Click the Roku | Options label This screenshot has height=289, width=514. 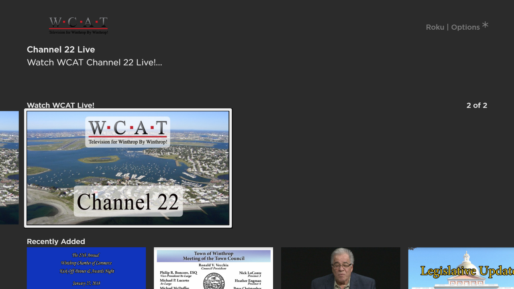tap(453, 27)
